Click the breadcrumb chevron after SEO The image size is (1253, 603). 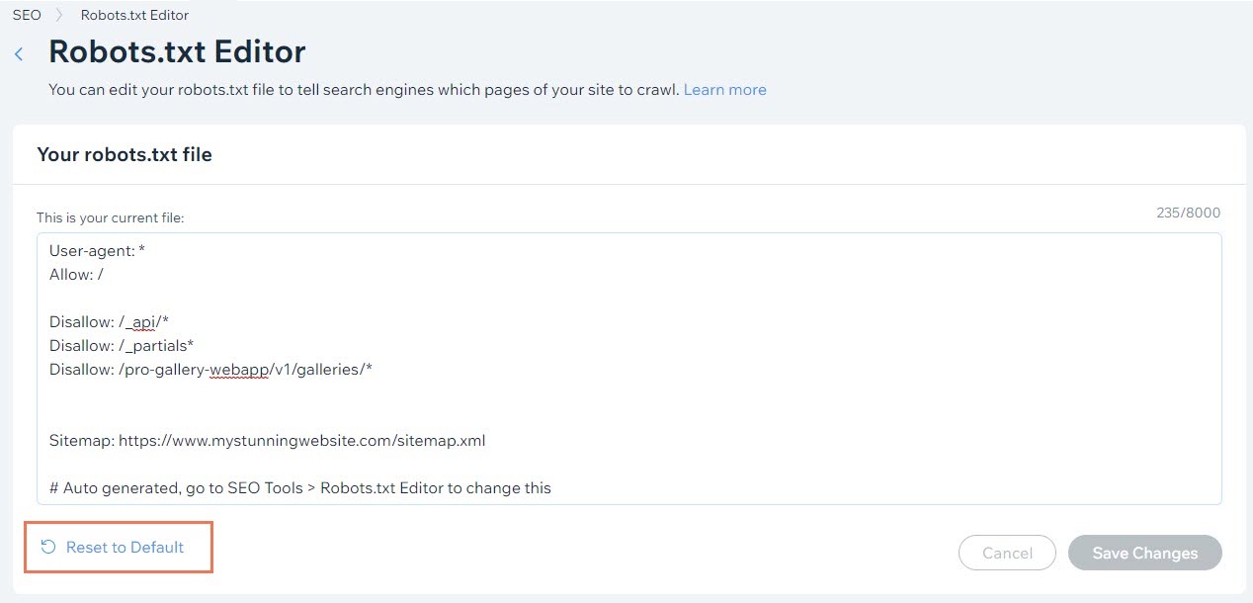coord(60,15)
